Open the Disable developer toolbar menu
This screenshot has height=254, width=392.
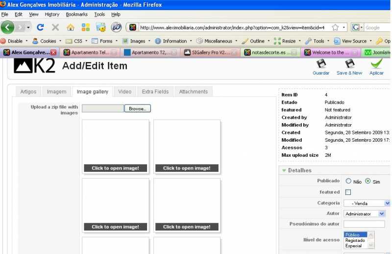coord(14,41)
